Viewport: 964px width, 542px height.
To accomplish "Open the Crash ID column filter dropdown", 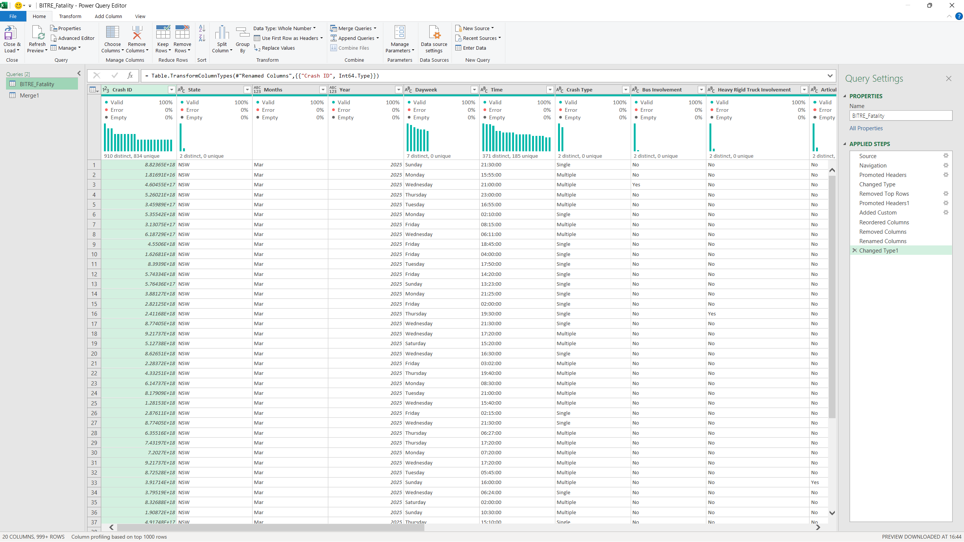I will 172,90.
